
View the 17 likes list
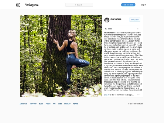coord(108,29)
